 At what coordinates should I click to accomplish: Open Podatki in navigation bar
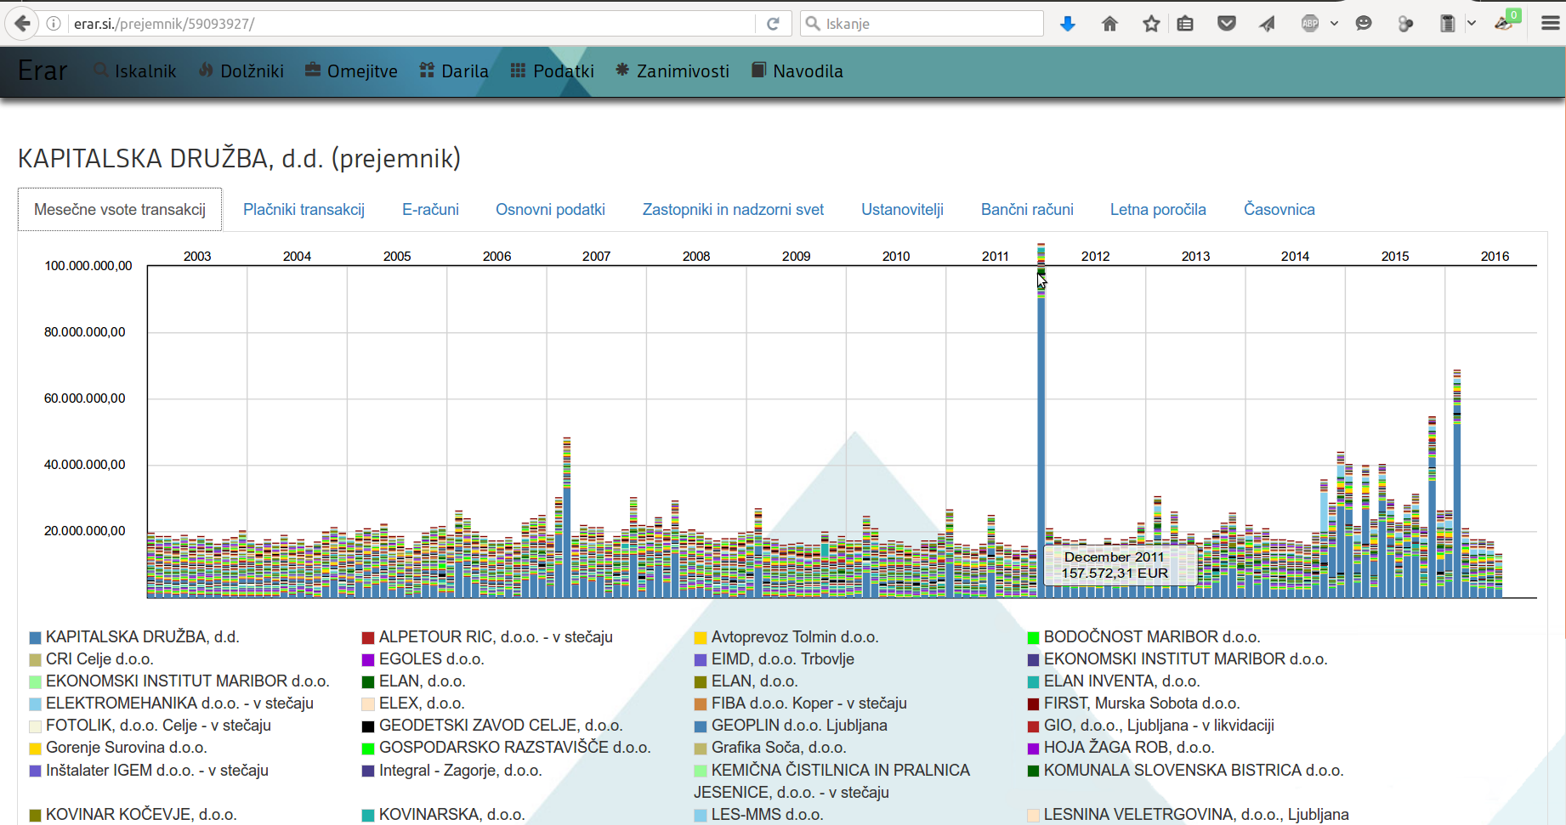(553, 71)
